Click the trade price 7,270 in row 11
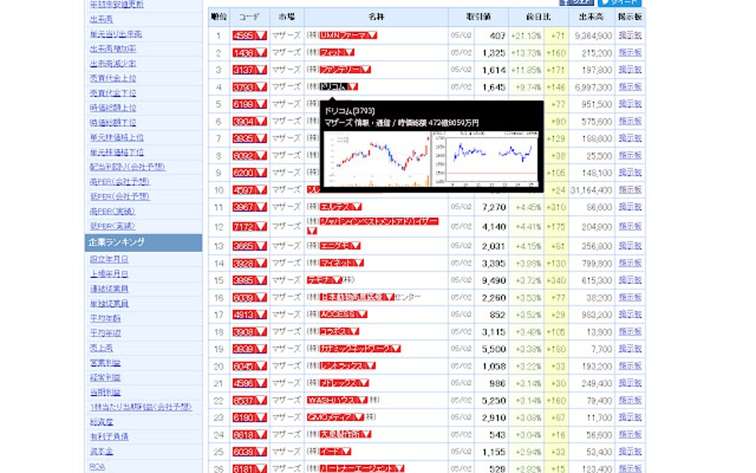The width and height of the screenshot is (756, 473). pos(494,208)
